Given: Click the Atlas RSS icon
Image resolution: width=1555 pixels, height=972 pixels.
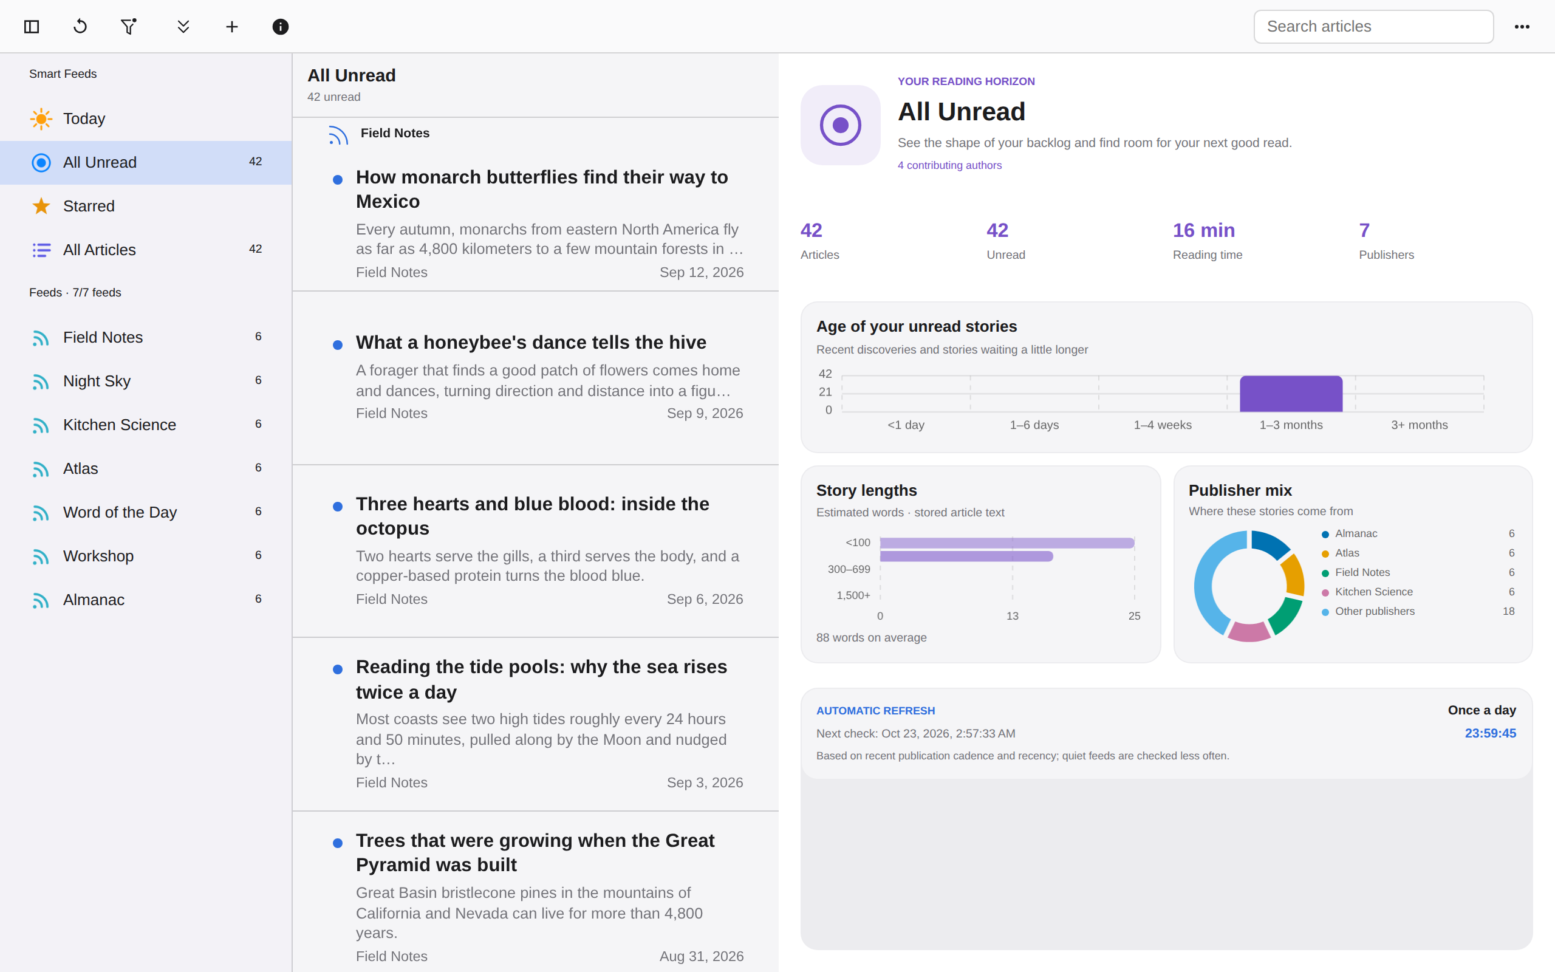Looking at the screenshot, I should coord(41,468).
